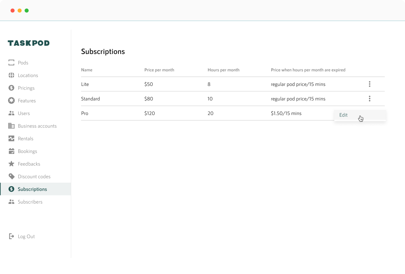The height and width of the screenshot is (274, 405).
Task: Click the Users people icon
Action: click(11, 113)
